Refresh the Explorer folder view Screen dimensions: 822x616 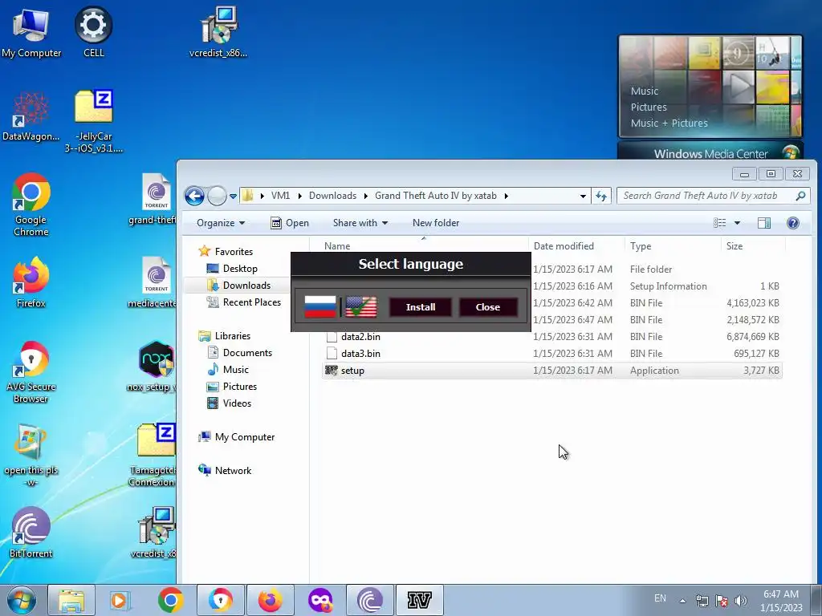pos(600,196)
